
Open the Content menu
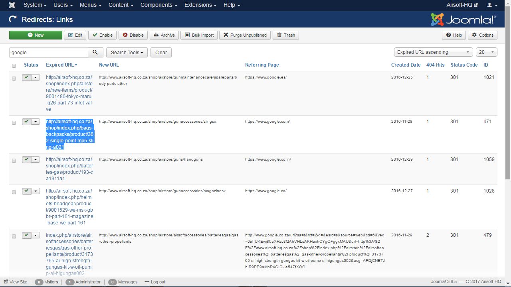pos(121,5)
